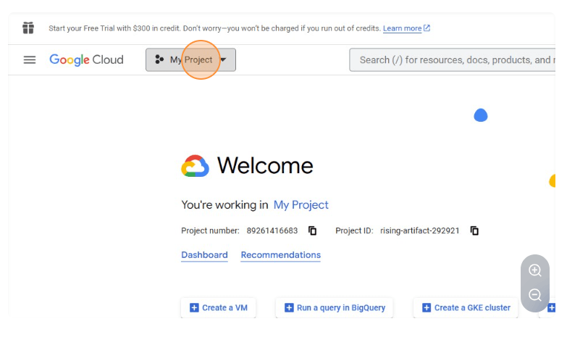Click the external link icon beside Learn more
This screenshot has width=567, height=345.
tap(427, 28)
